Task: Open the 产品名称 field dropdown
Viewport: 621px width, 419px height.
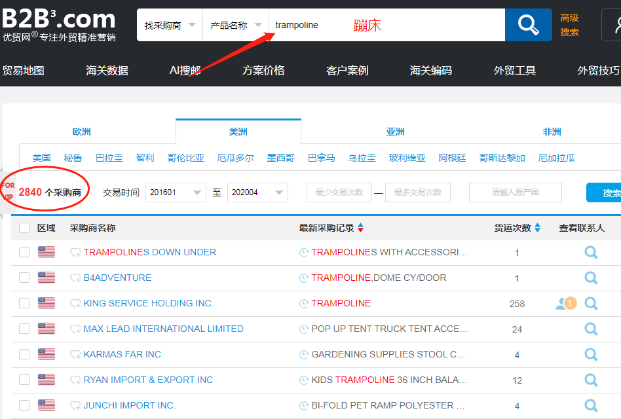Action: coord(236,26)
